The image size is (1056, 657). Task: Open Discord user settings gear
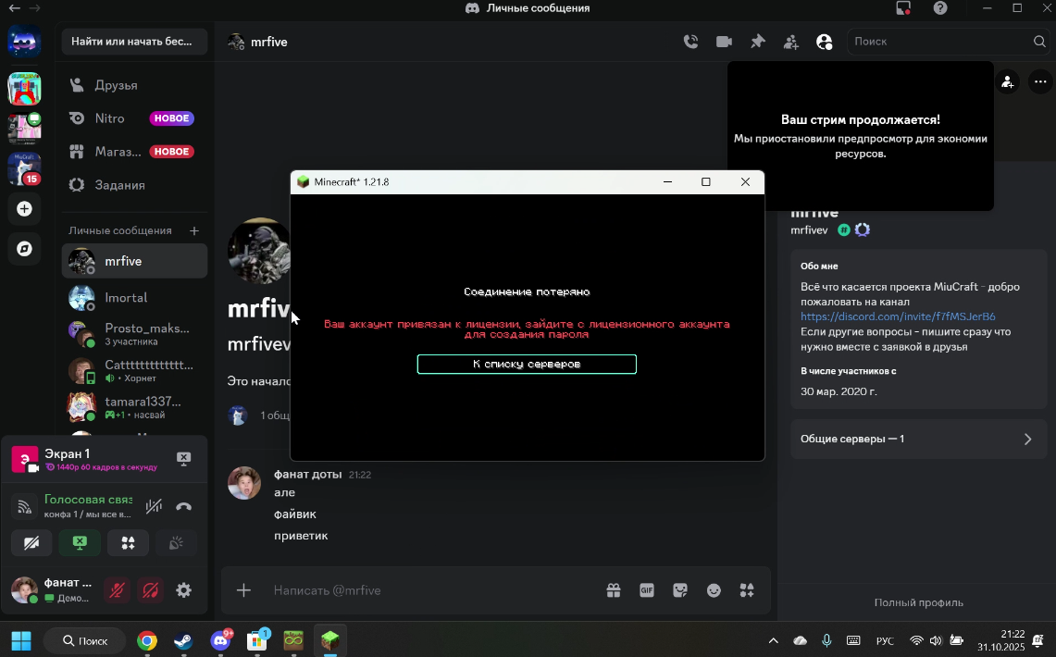point(184,590)
